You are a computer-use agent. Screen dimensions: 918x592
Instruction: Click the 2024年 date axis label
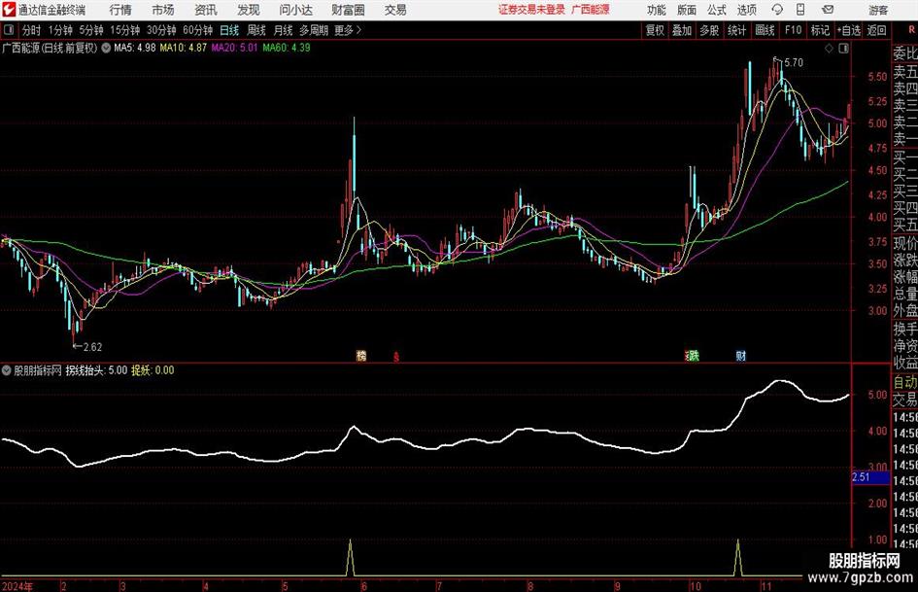tap(17, 586)
